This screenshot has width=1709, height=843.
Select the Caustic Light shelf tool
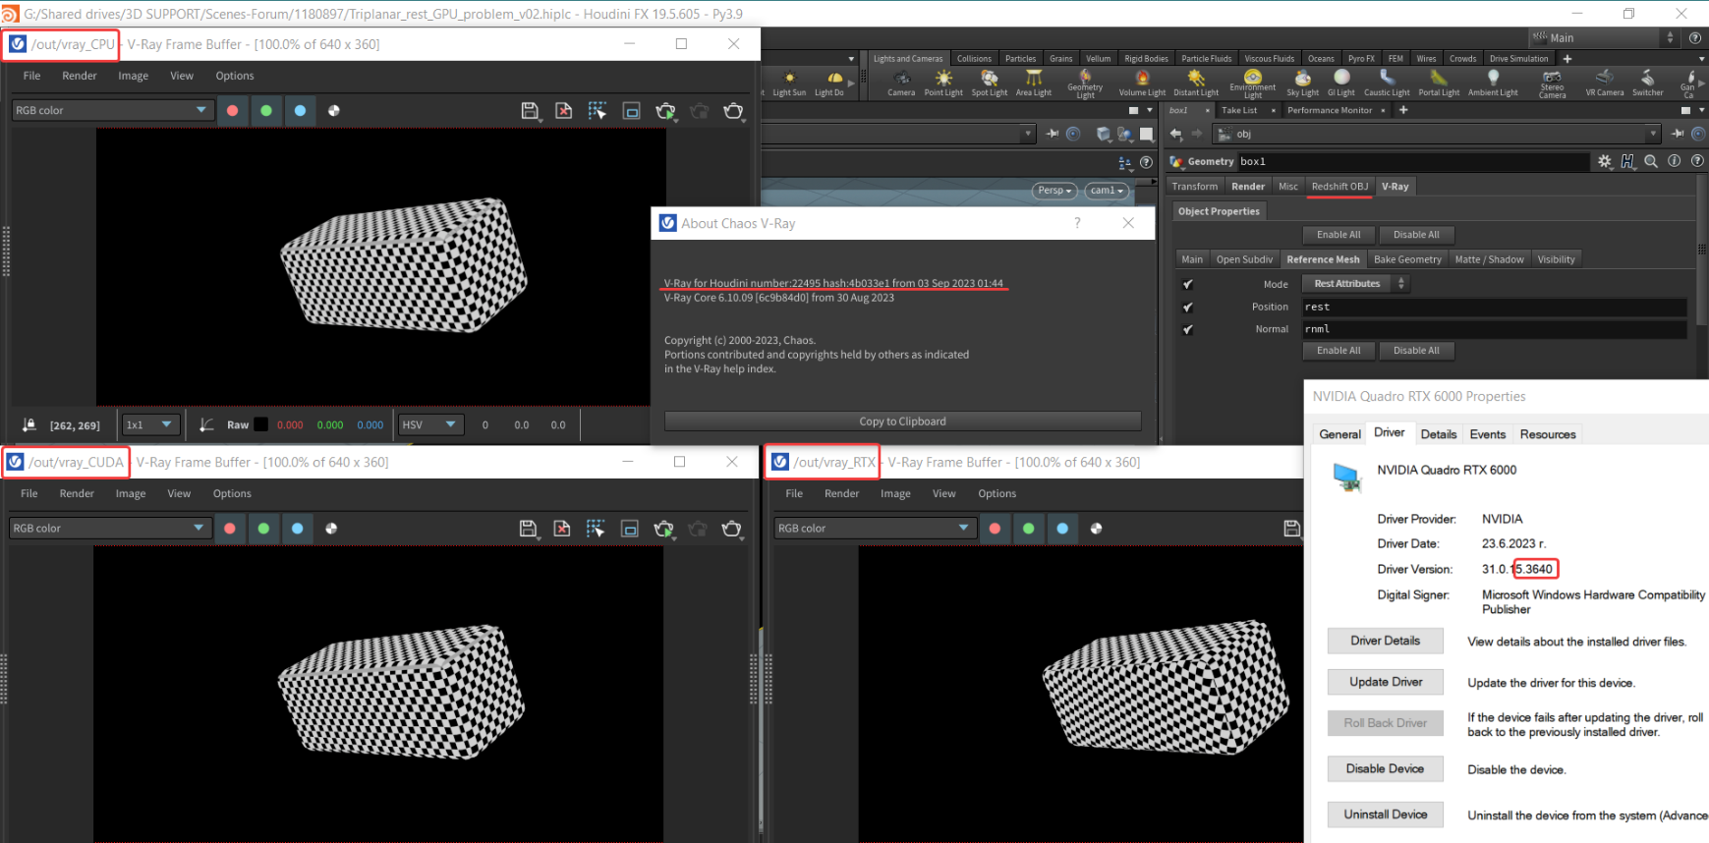click(x=1387, y=83)
